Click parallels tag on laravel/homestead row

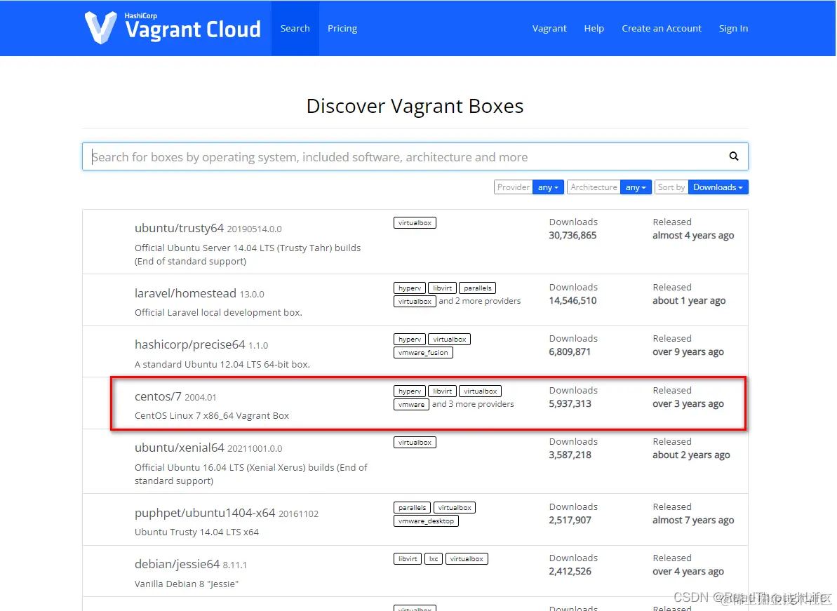coord(478,288)
